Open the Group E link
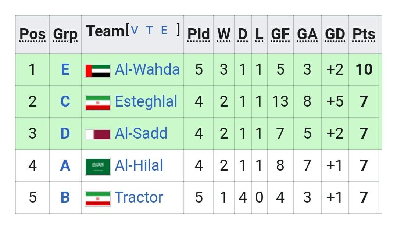This screenshot has height=229, width=397. click(x=65, y=69)
